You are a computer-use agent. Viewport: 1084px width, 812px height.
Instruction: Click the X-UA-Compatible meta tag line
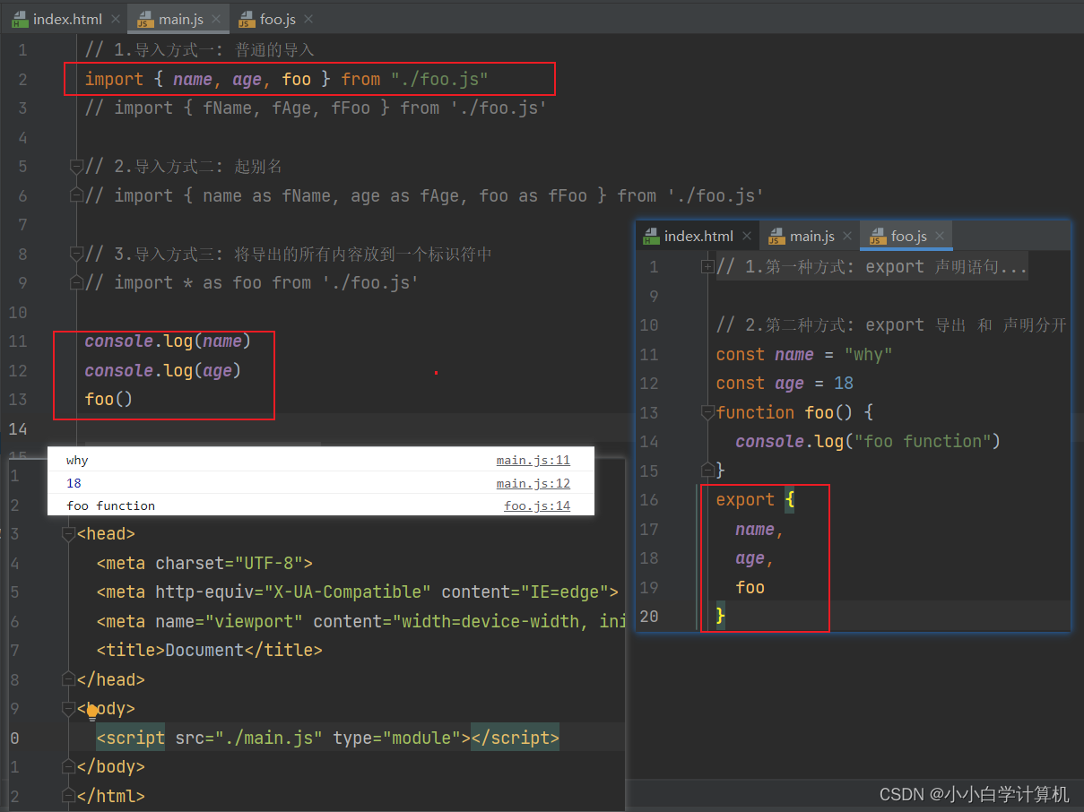358,592
